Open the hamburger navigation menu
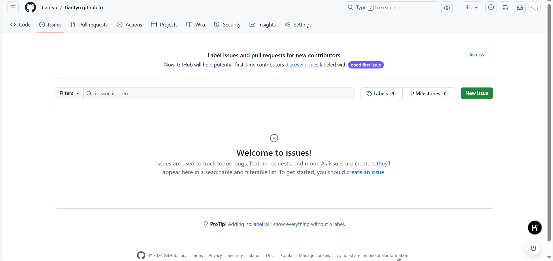553x261 pixels. (13, 7)
